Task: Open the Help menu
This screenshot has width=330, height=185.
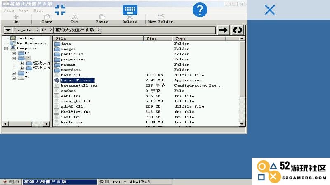Action: (x=38, y=10)
